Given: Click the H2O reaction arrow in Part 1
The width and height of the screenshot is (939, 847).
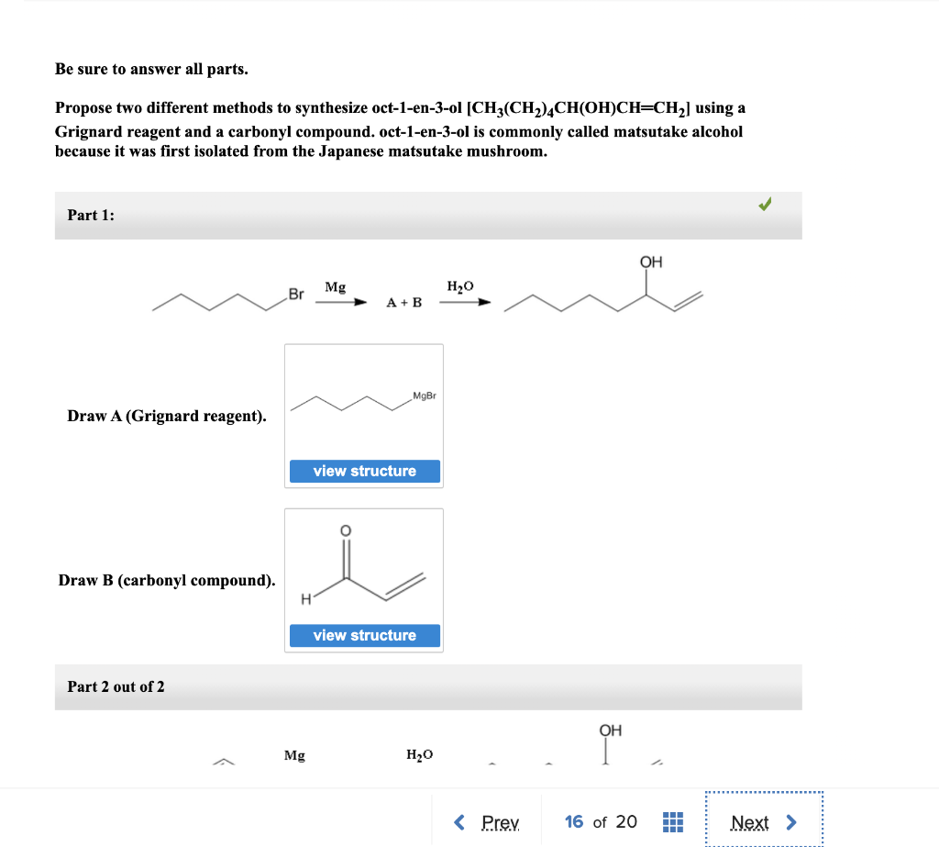Looking at the screenshot, I should (466, 301).
